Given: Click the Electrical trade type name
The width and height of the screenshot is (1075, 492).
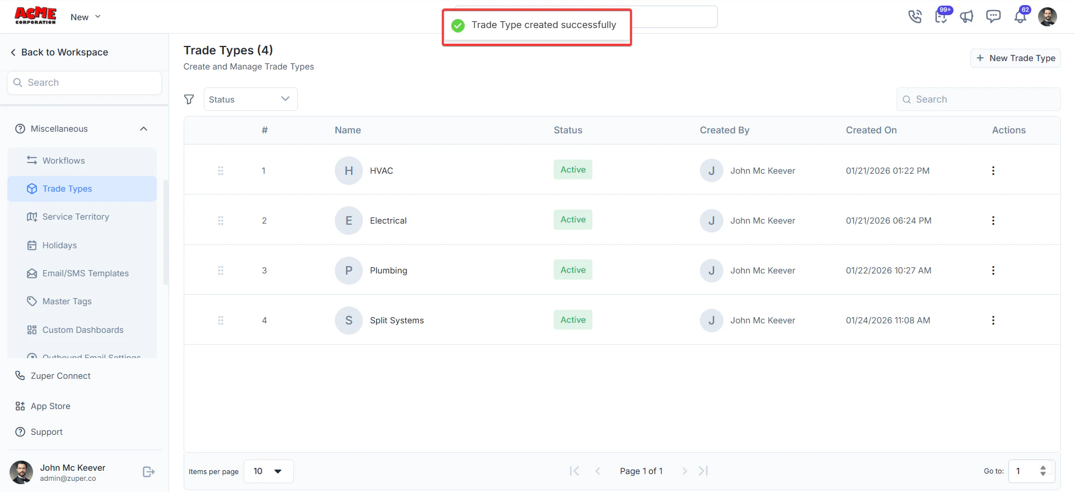Looking at the screenshot, I should tap(388, 221).
